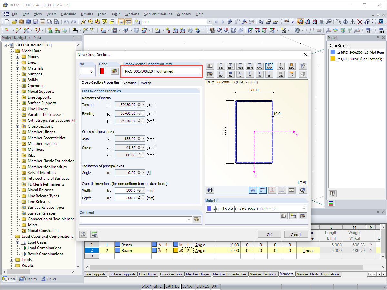The height and width of the screenshot is (290, 387).
Task: Select the IPE section type icon
Action: [x=221, y=66]
